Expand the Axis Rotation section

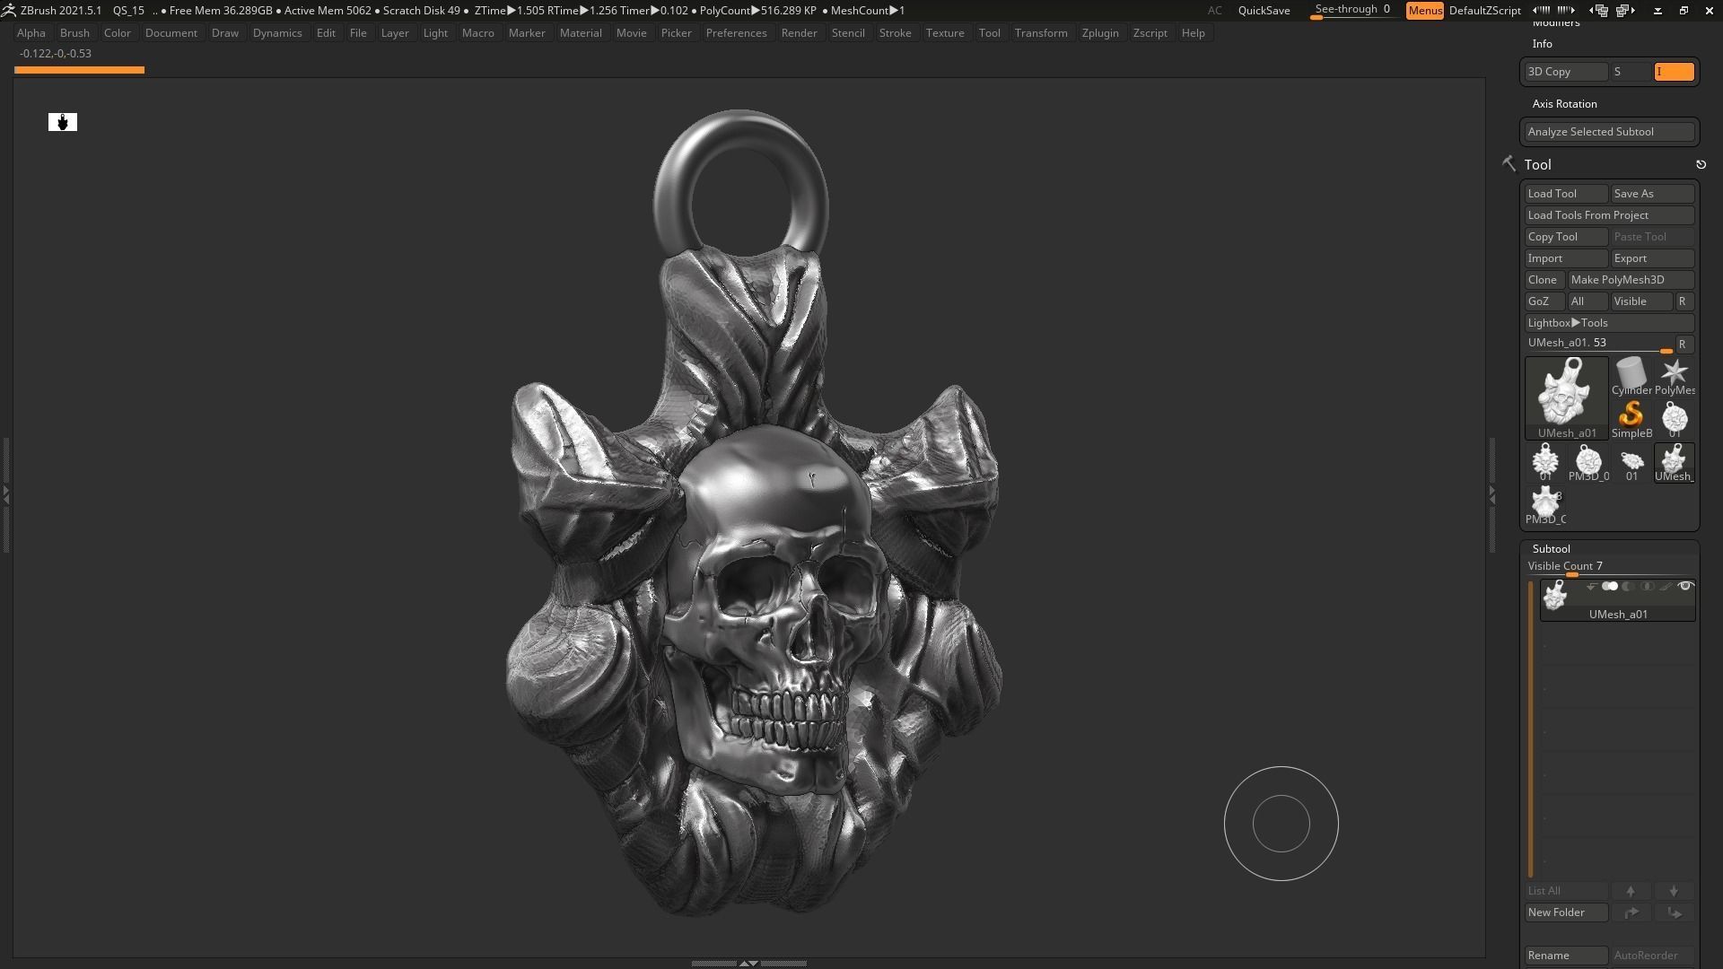point(1564,104)
